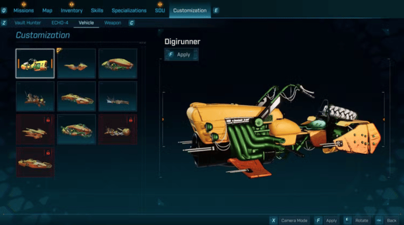Click the diamond notification marker above SDU
The width and height of the screenshot is (404, 225).
pos(160,4)
